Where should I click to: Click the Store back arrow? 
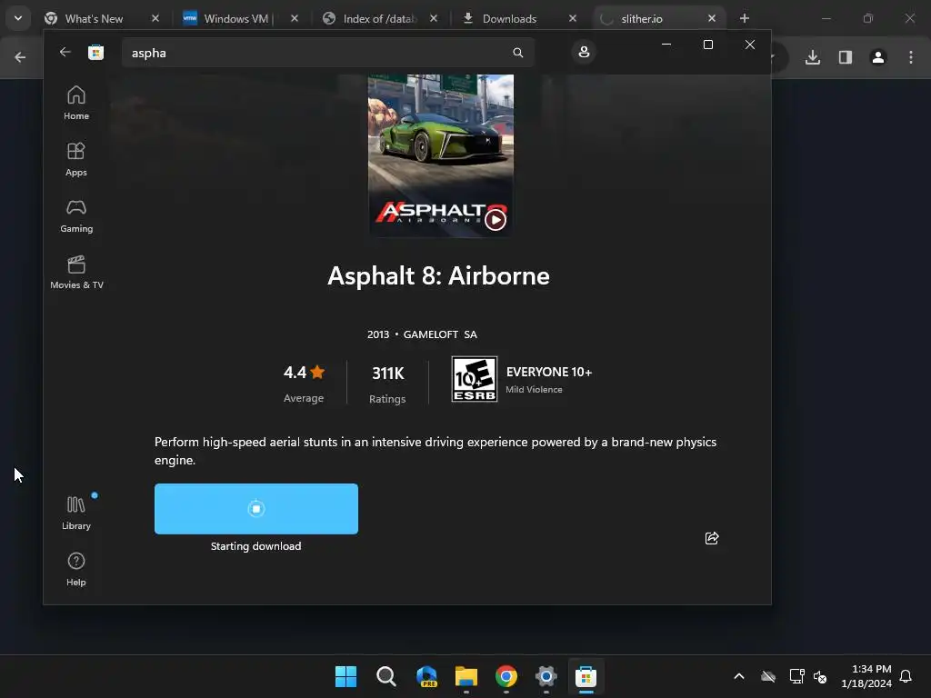pos(65,52)
